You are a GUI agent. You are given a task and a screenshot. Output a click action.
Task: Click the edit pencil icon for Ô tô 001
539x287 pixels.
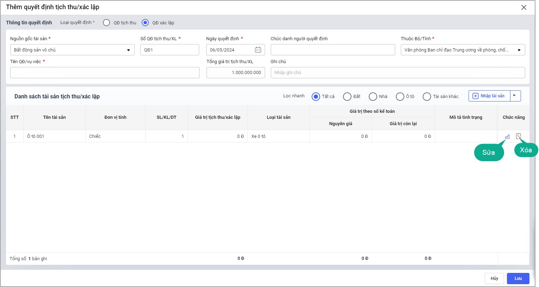click(x=507, y=136)
